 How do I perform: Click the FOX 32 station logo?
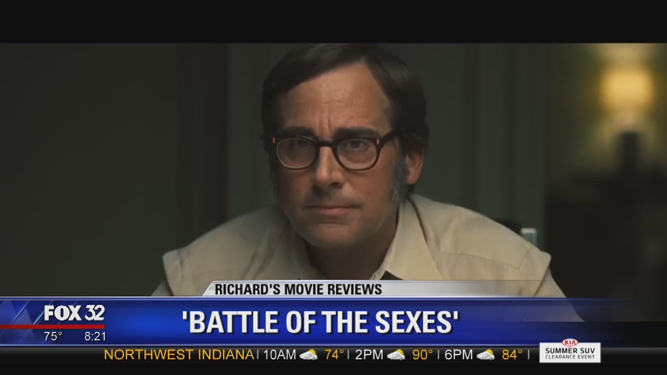[x=75, y=313]
